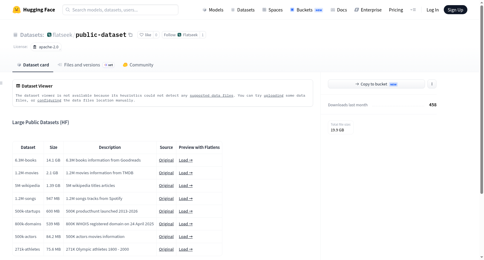
Task: Click the Preview with Flatlens column header
Action: pos(199,147)
